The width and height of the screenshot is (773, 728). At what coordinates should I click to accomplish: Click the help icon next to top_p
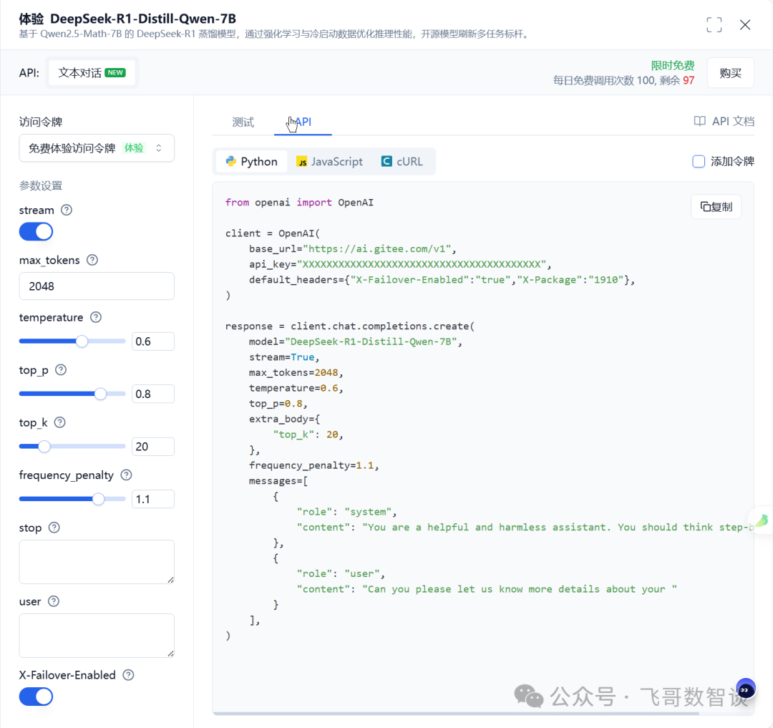click(x=61, y=369)
